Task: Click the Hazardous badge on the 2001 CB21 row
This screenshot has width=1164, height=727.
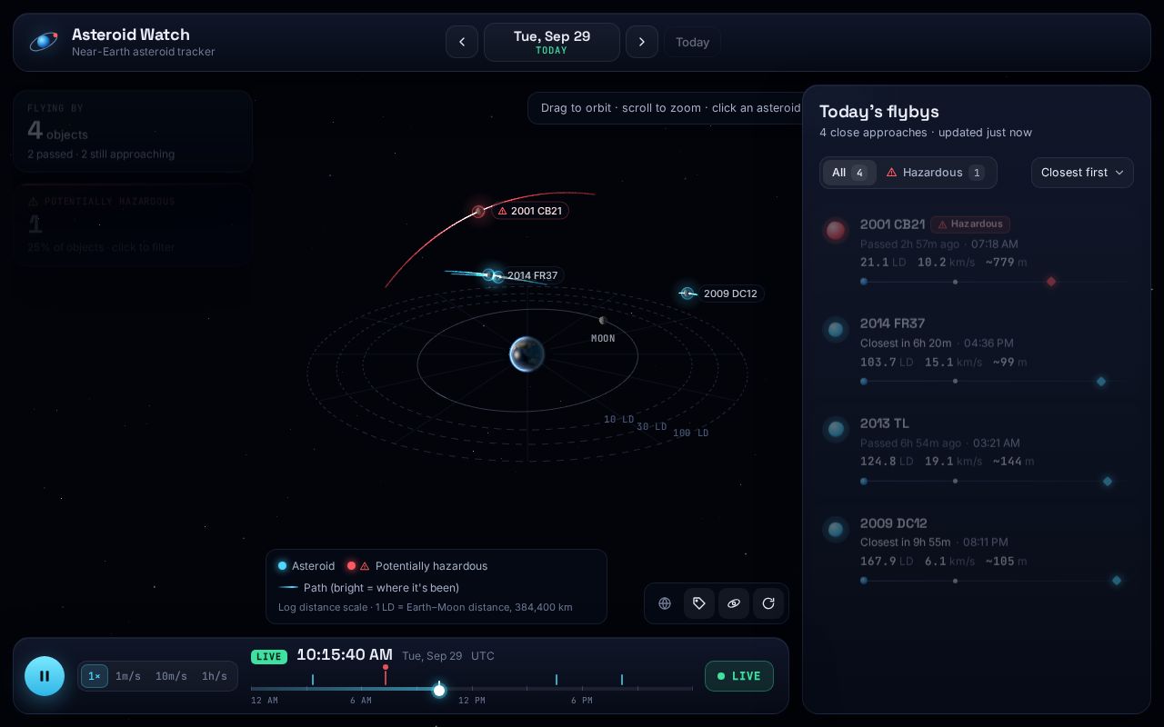Action: click(970, 224)
